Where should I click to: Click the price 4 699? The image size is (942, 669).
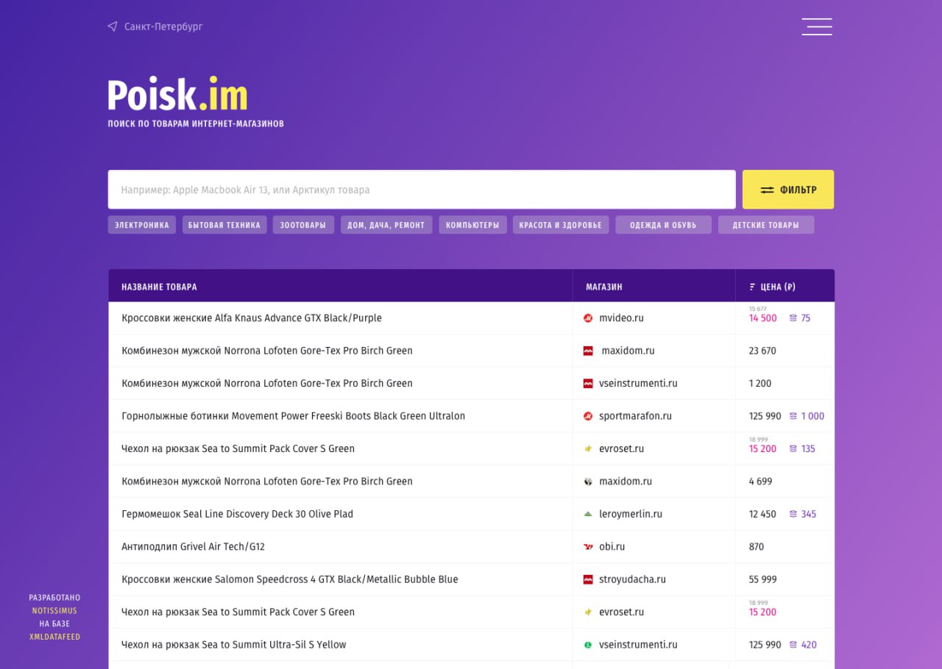tap(761, 482)
